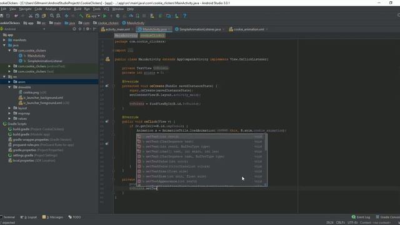The width and height of the screenshot is (400, 225).
Task: Select cookie.png in drawable folder
Action: tap(31, 92)
